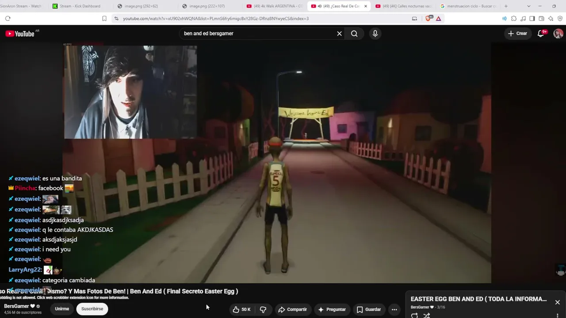Toggle playlist shuffle

(427, 316)
